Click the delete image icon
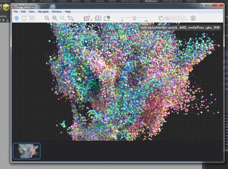The image size is (228, 169). click(x=107, y=18)
